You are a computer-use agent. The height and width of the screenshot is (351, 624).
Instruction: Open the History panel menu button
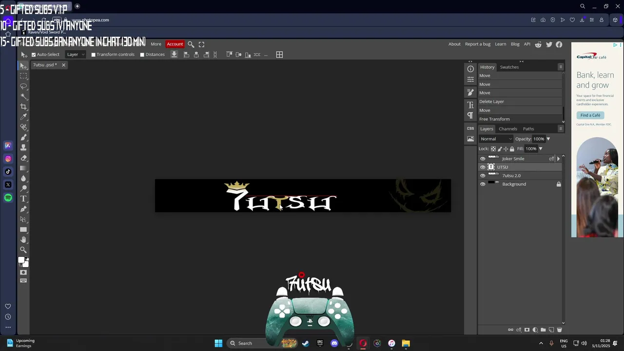(x=561, y=67)
